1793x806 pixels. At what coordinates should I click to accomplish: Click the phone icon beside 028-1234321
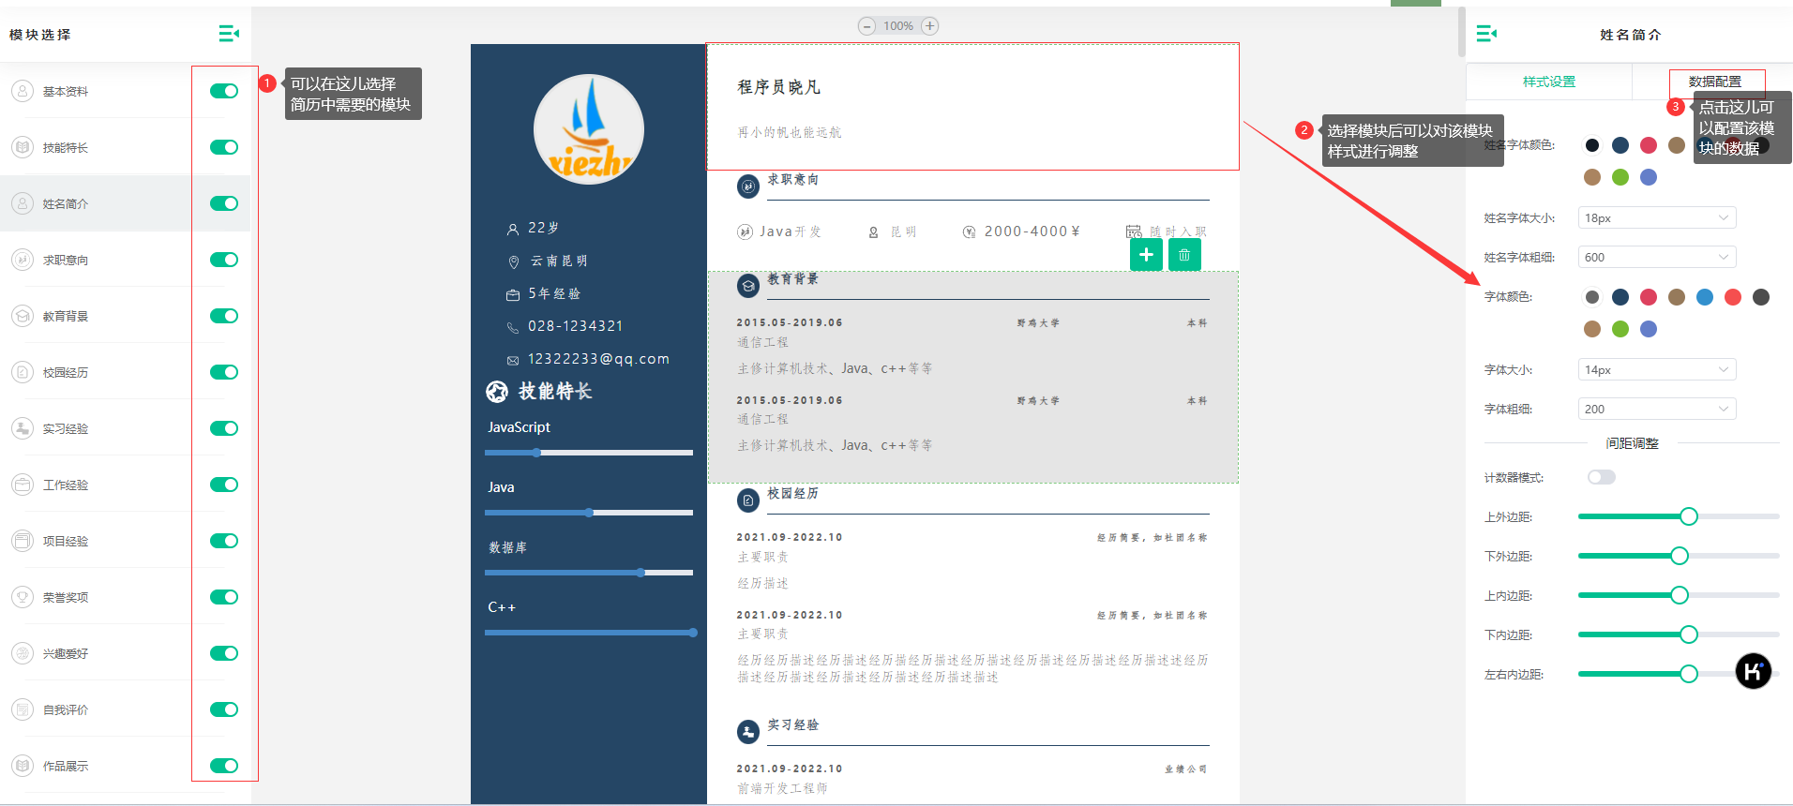513,327
